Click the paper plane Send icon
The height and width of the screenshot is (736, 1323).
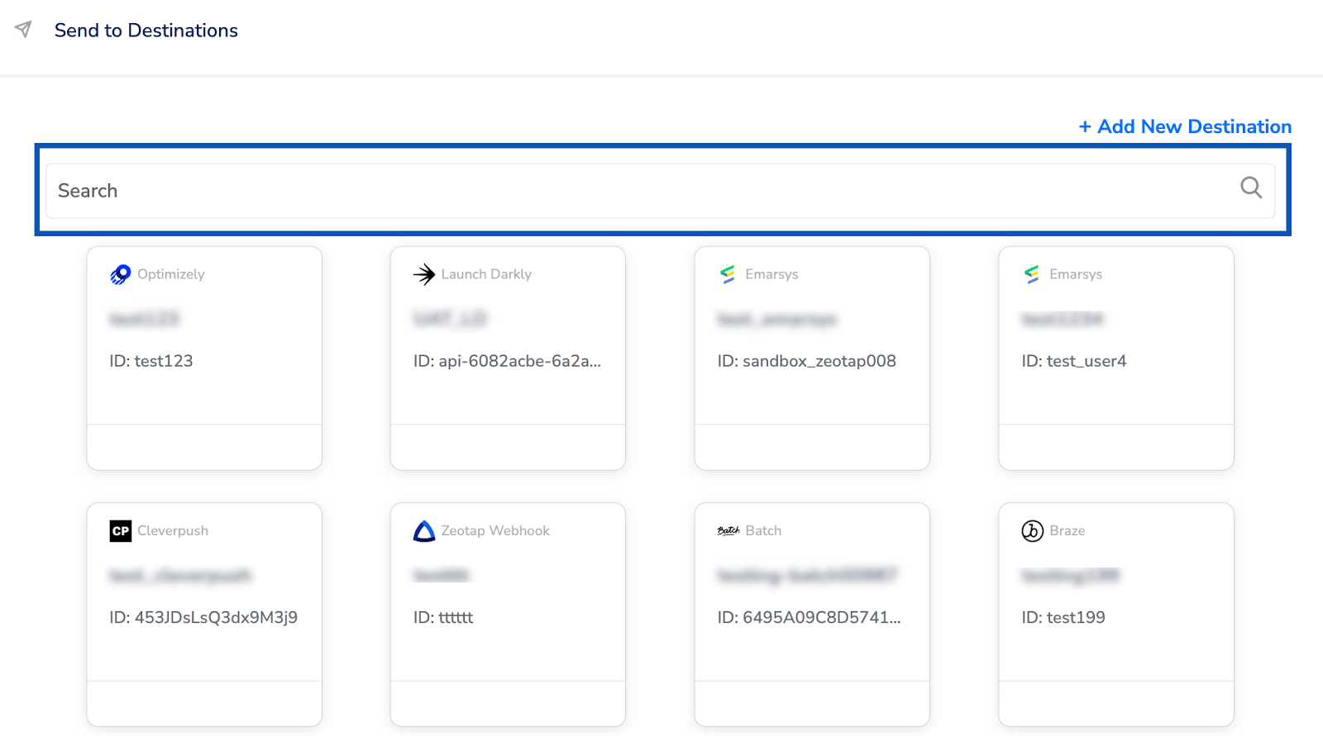[x=23, y=30]
